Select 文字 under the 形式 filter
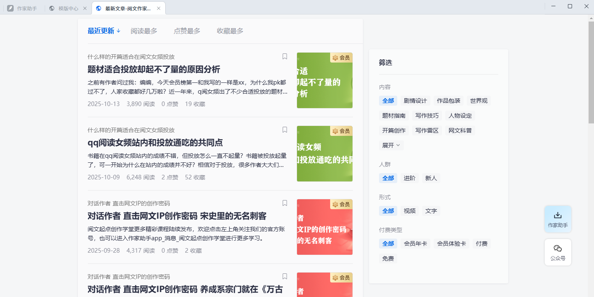This screenshot has width=594, height=297. [431, 211]
